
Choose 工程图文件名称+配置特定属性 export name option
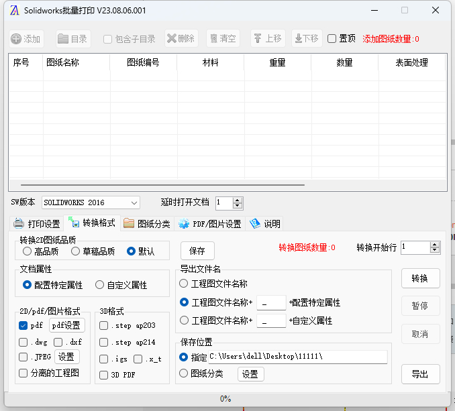185,302
